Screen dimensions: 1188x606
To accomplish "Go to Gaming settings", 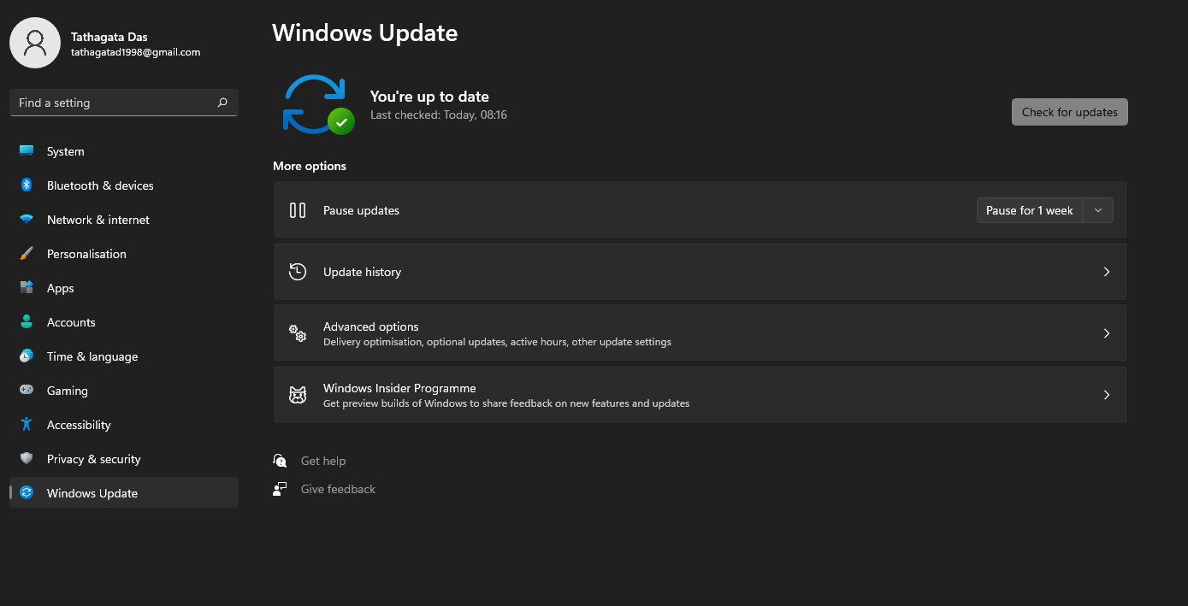I will (x=124, y=391).
